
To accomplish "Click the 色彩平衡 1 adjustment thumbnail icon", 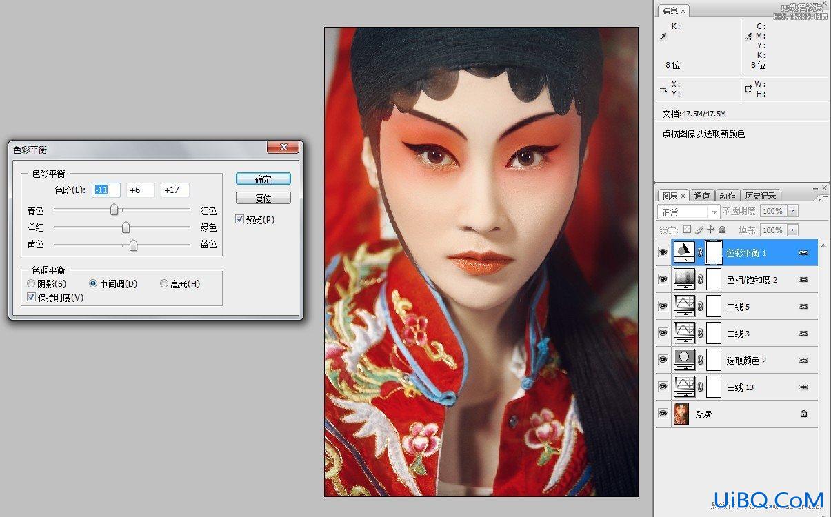I will coord(683,253).
